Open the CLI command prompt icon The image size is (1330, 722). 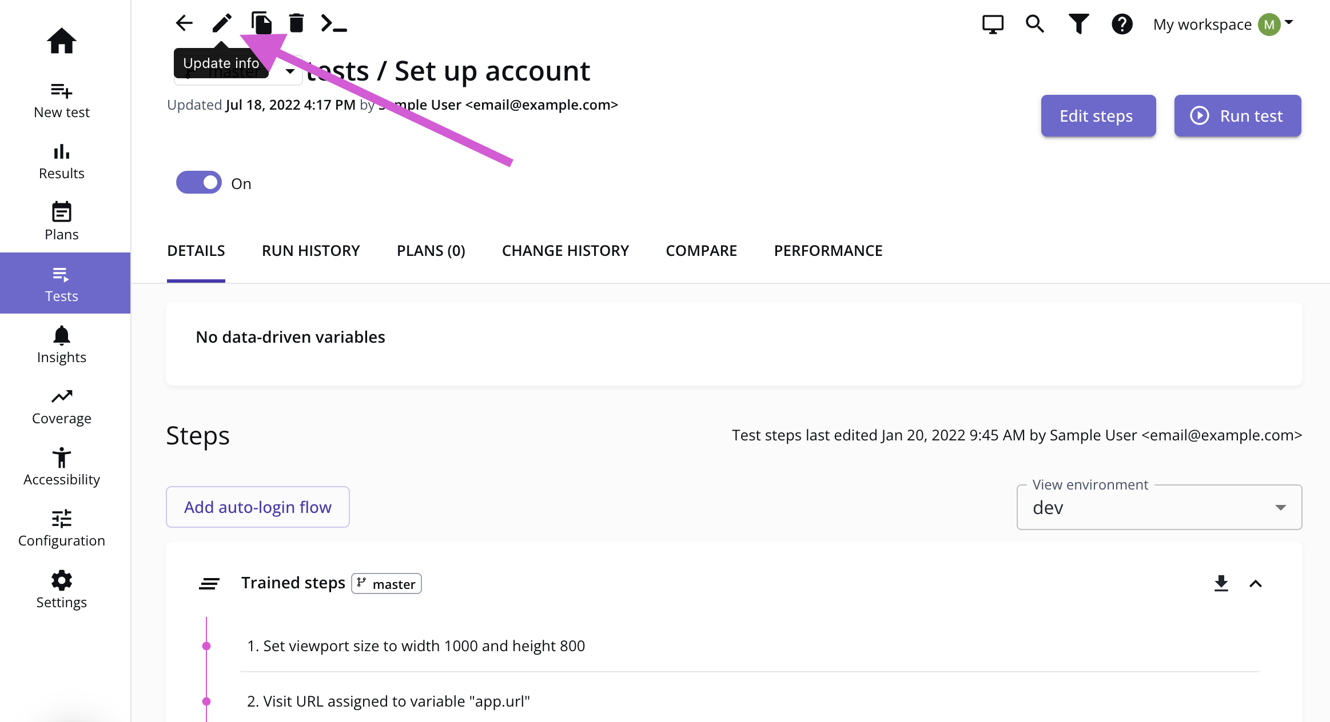334,23
